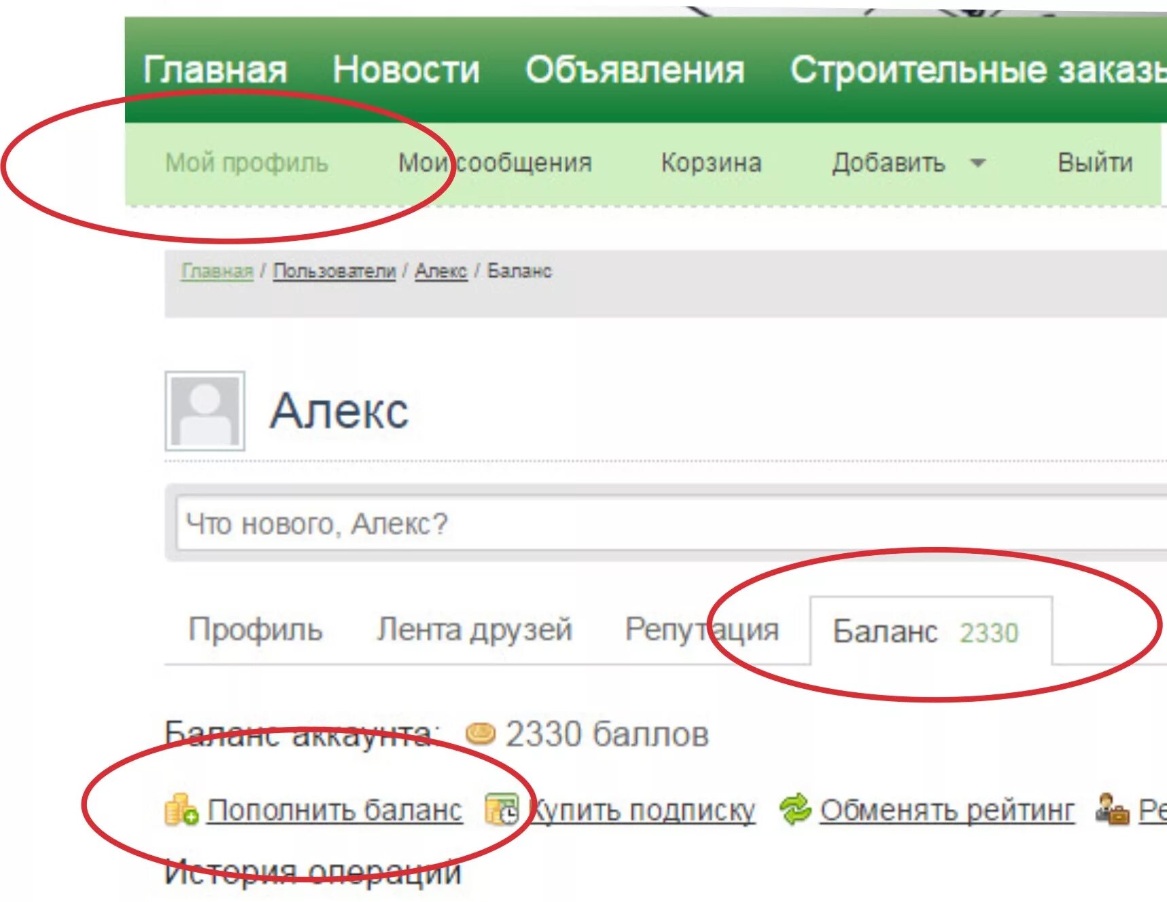1167x902 pixels.
Task: Open Мой профиль in the user bar
Action: click(x=247, y=163)
